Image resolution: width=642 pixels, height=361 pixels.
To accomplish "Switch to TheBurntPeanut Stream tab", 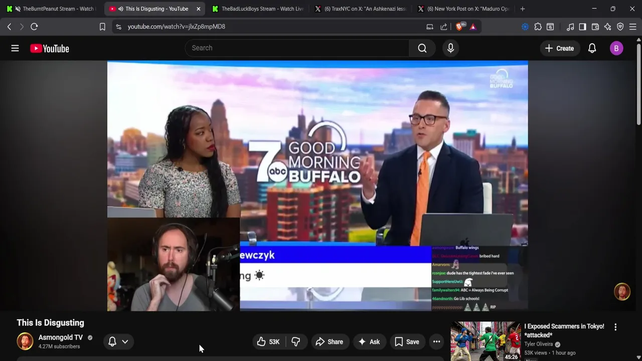I will (x=52, y=9).
